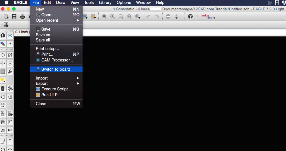
Task: Click the Print toolbar icon
Action: point(23,16)
